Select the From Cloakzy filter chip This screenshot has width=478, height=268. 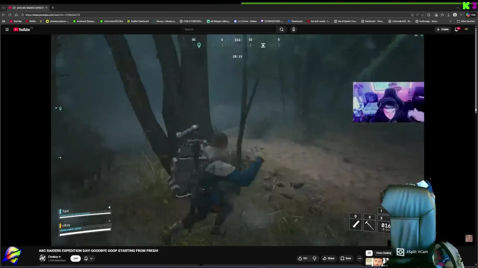[x=384, y=253]
